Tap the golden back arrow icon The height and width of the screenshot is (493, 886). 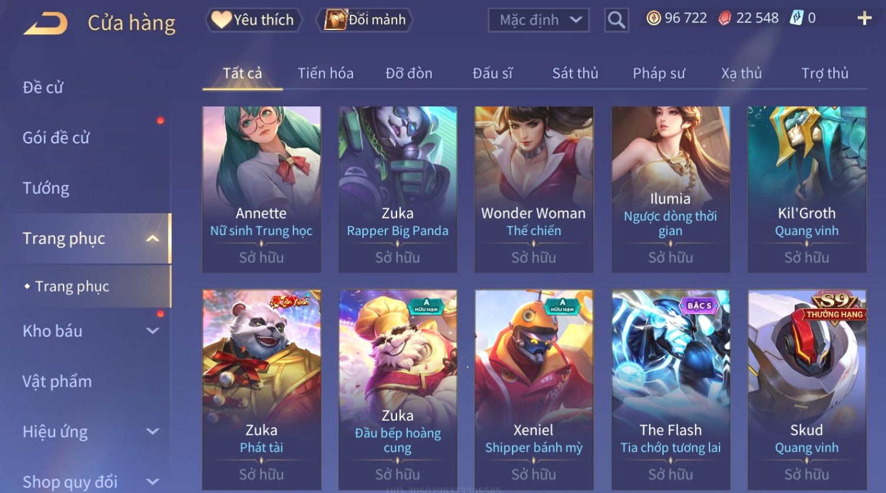[x=45, y=24]
